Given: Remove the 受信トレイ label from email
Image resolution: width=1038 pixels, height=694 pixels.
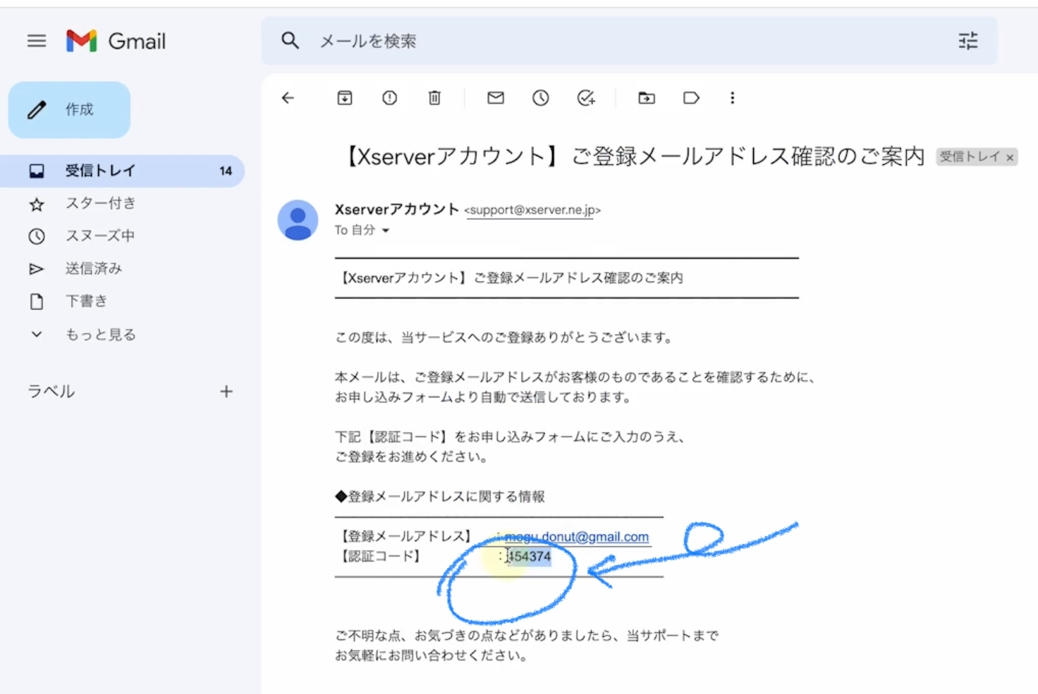Looking at the screenshot, I should [x=1010, y=157].
